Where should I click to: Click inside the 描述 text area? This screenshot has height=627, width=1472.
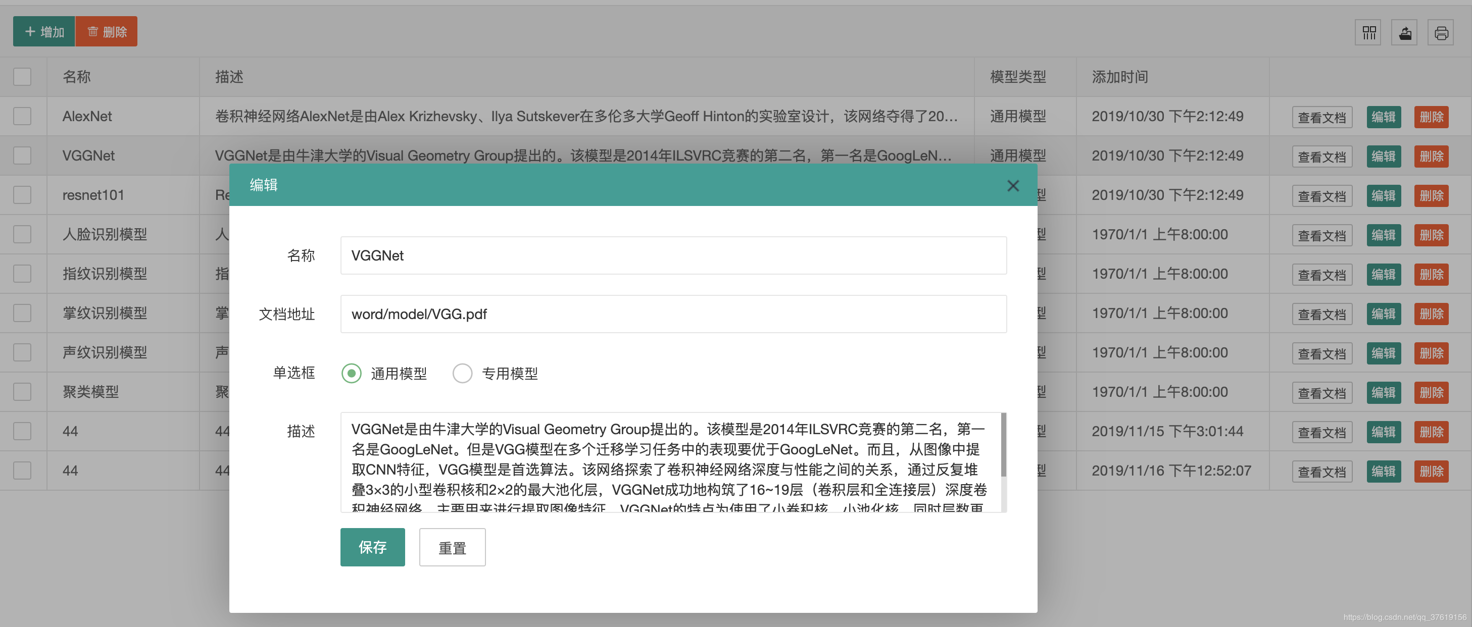point(669,461)
